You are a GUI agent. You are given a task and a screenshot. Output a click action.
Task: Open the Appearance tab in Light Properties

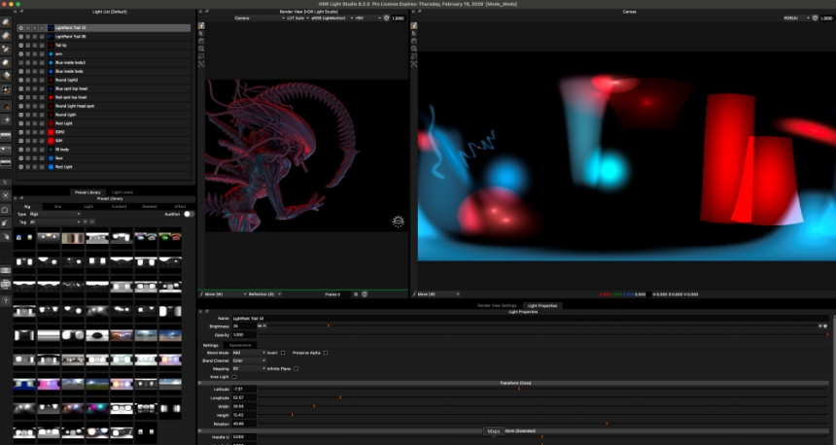tap(240, 345)
